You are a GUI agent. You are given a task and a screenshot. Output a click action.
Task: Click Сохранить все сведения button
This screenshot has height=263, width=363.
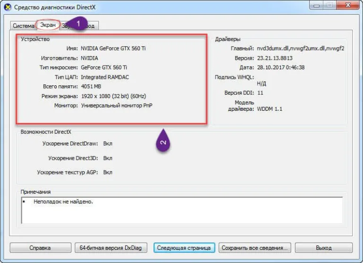tap(255, 248)
